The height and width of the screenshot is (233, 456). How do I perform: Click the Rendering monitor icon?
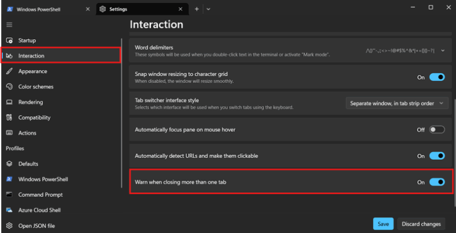coord(9,102)
